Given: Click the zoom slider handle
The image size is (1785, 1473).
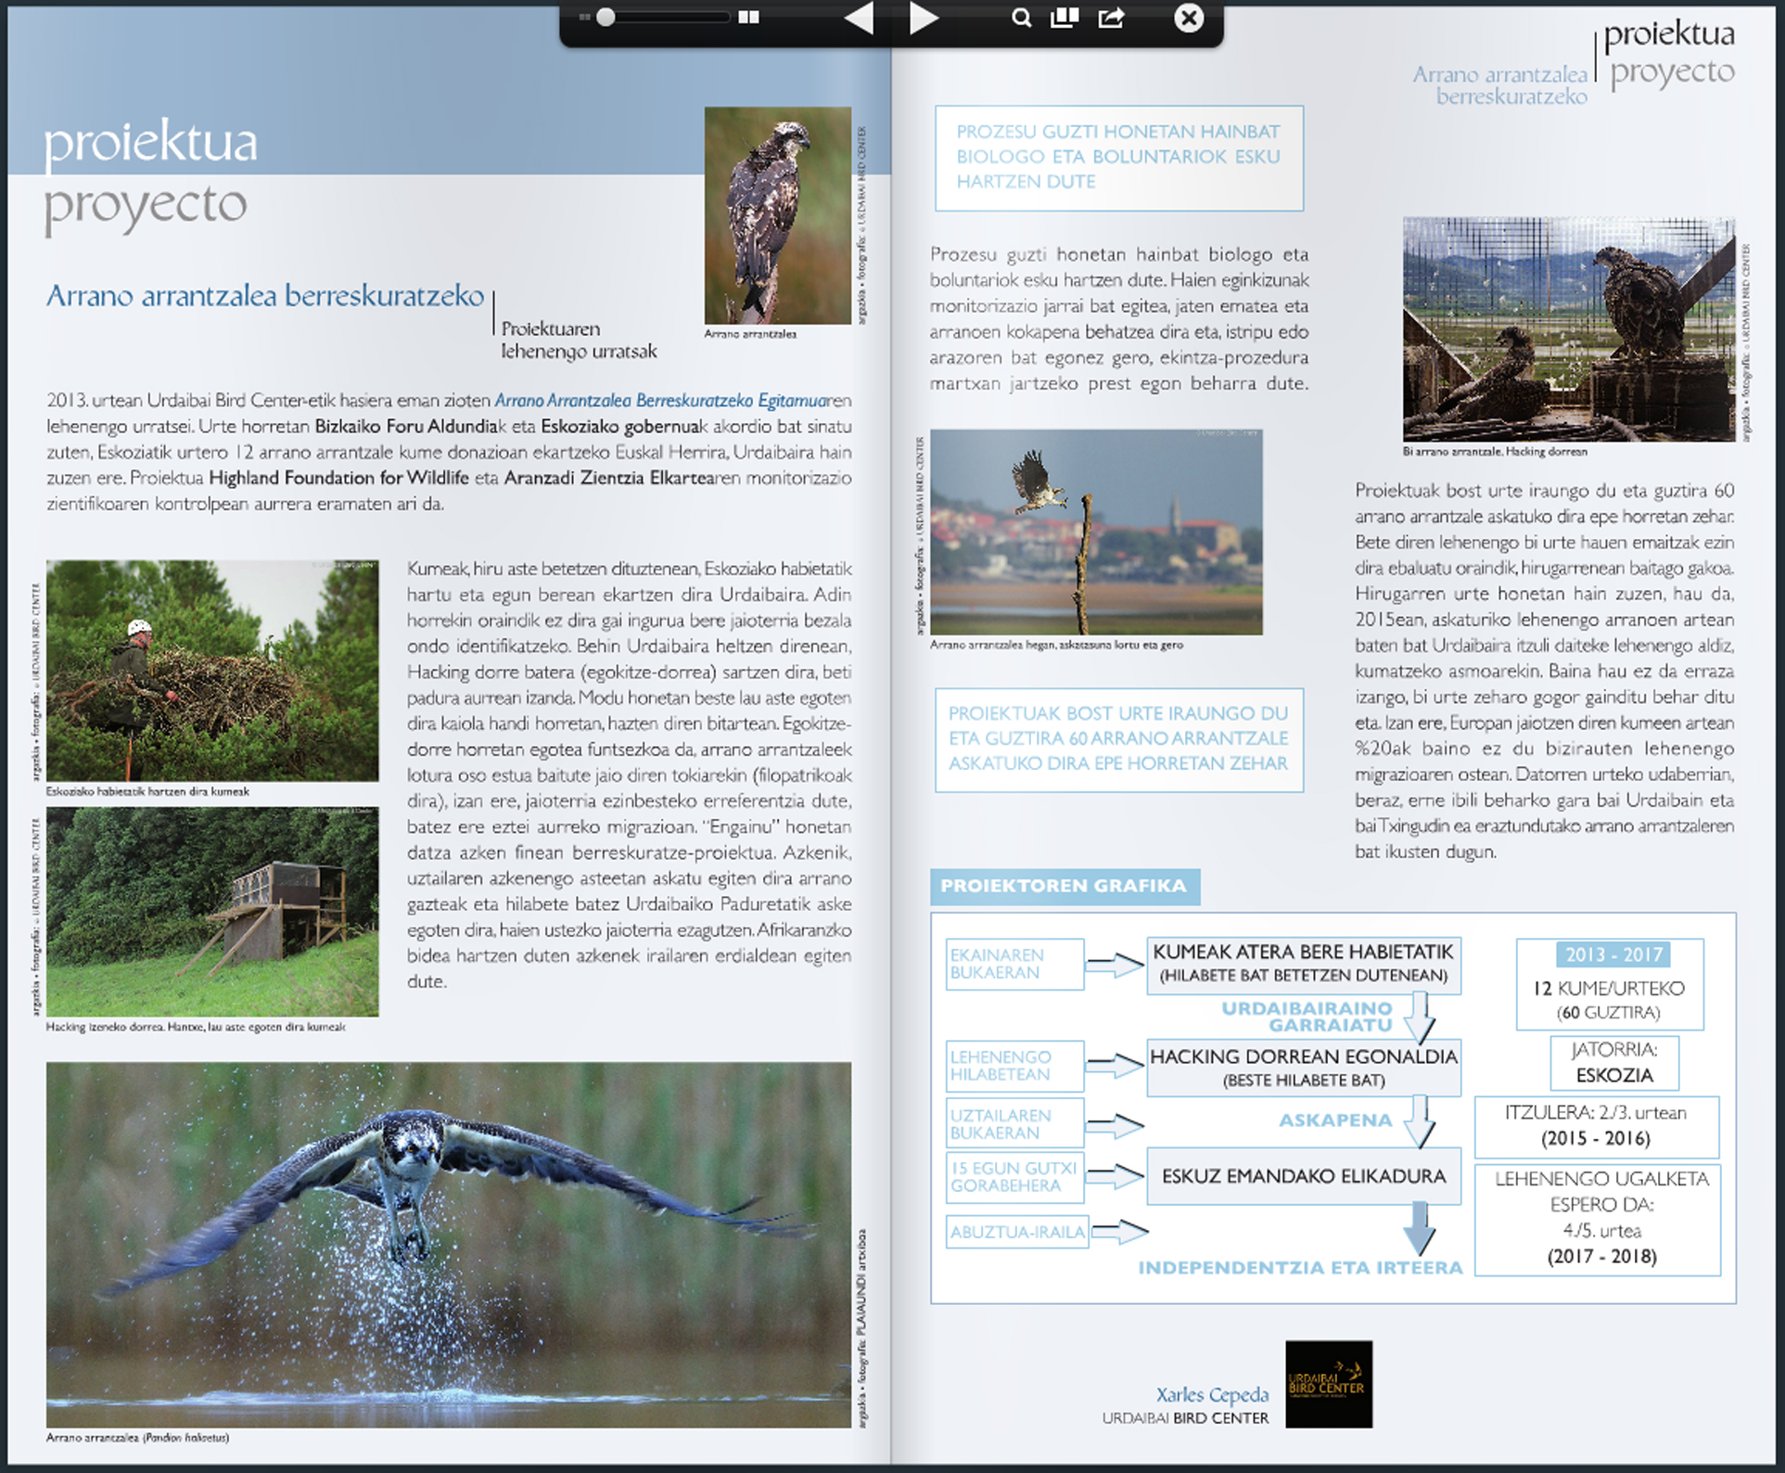Looking at the screenshot, I should click(x=606, y=18).
